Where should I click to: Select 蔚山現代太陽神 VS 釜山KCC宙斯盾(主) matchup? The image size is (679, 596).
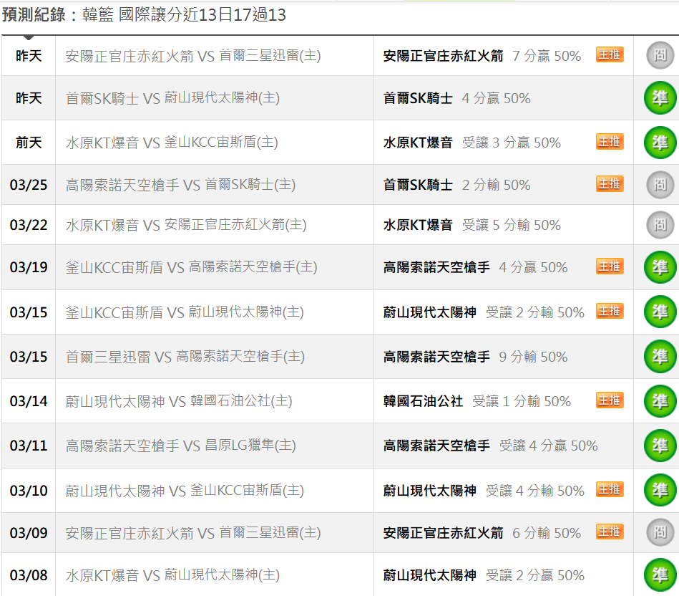click(185, 491)
